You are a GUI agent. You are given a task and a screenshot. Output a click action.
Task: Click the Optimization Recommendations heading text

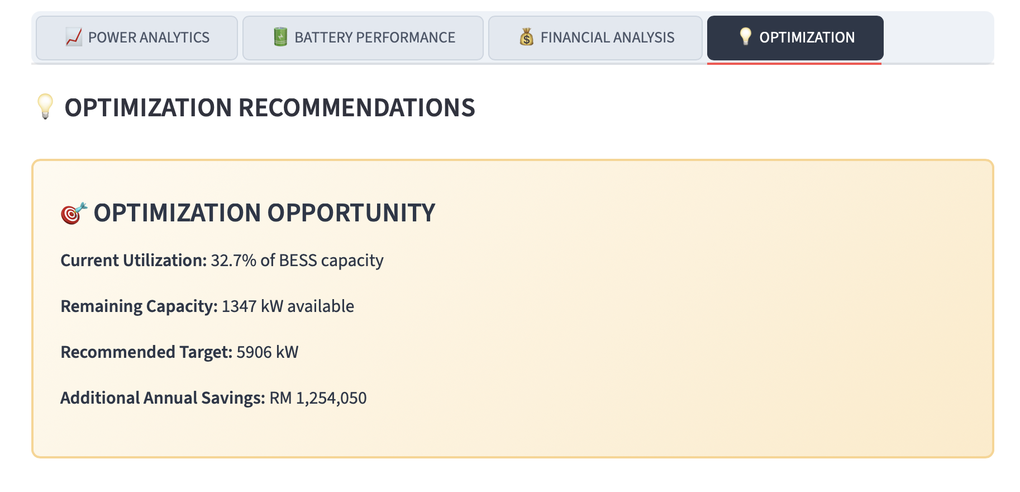point(270,108)
